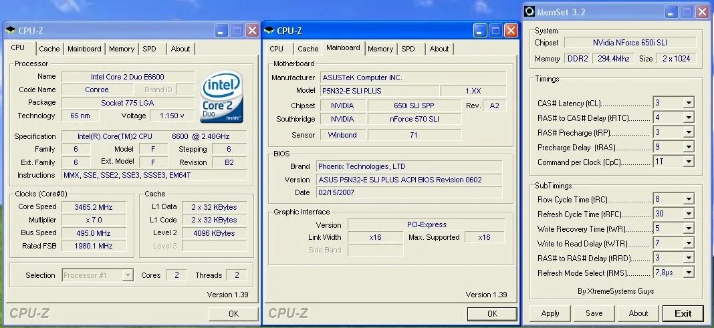Click MemSet chipset NVidia NForce 650i SLI
Screen dimensions: 714x328
pos(630,42)
